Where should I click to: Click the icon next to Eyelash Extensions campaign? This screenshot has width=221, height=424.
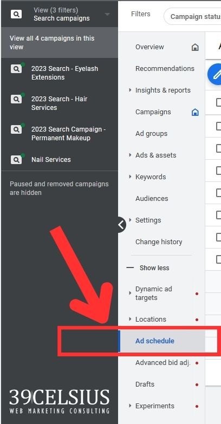click(x=16, y=69)
